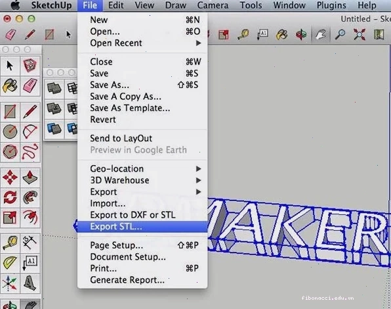Screen dimensions: 391x309
Task: Select the Polygon tool
Action: pos(10,151)
